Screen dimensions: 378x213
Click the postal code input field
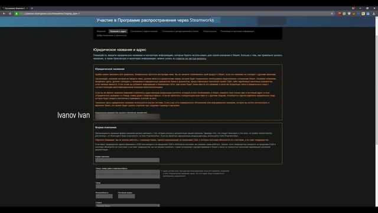click(126, 196)
